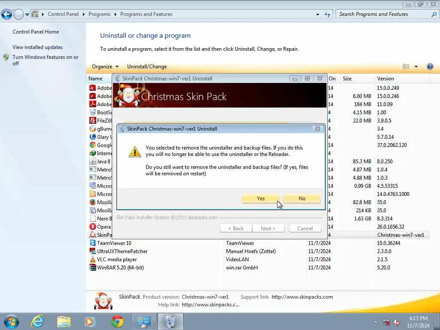Click the gBurner program icon
Screen dimensions: 440x330
[x=93, y=128]
